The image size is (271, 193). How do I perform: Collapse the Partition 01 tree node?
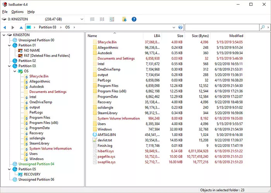click(x=9, y=45)
